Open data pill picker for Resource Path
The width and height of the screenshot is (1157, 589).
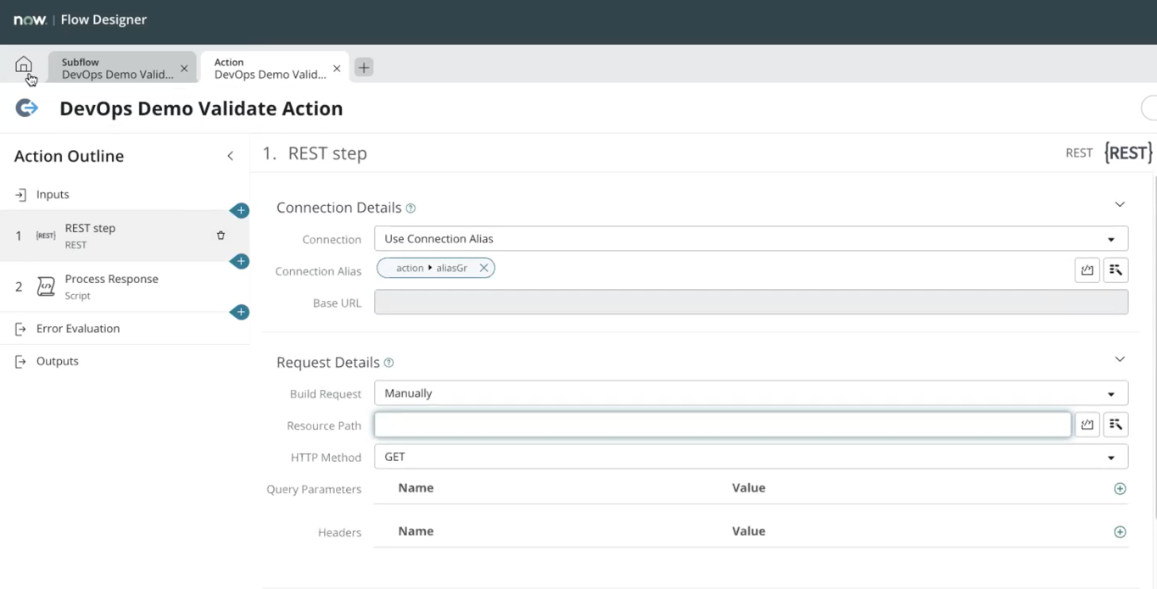[x=1115, y=425]
